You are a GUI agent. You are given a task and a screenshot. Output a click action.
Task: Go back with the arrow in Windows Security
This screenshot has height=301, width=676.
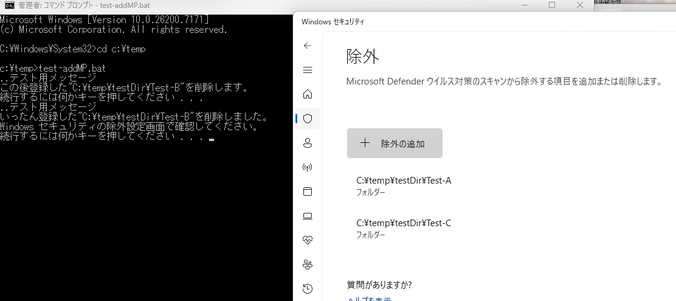pyautogui.click(x=308, y=46)
